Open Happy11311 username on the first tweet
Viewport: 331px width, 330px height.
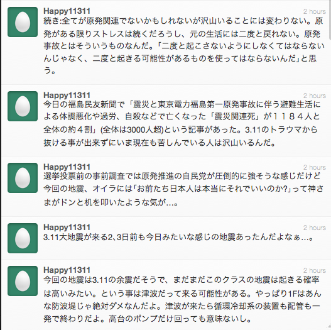click(x=67, y=11)
